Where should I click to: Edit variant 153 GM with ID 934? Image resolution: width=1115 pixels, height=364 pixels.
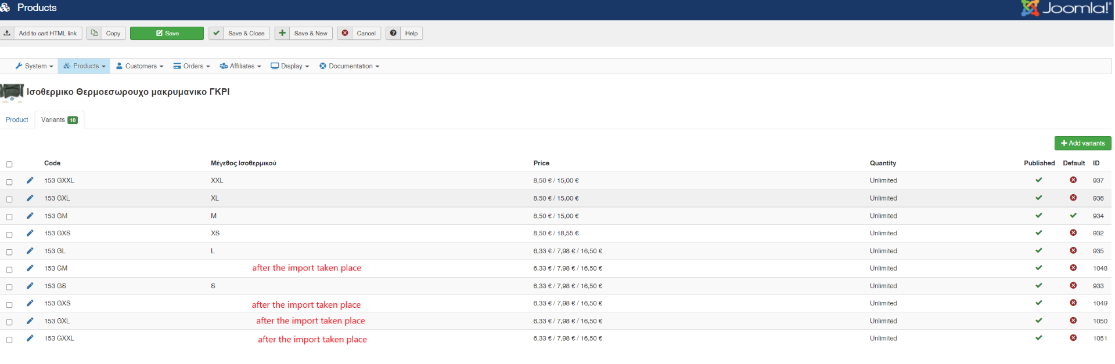30,216
